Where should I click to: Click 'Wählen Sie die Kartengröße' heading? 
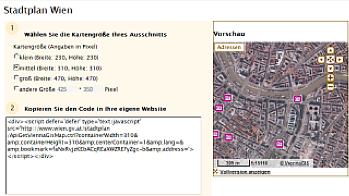click(96, 34)
